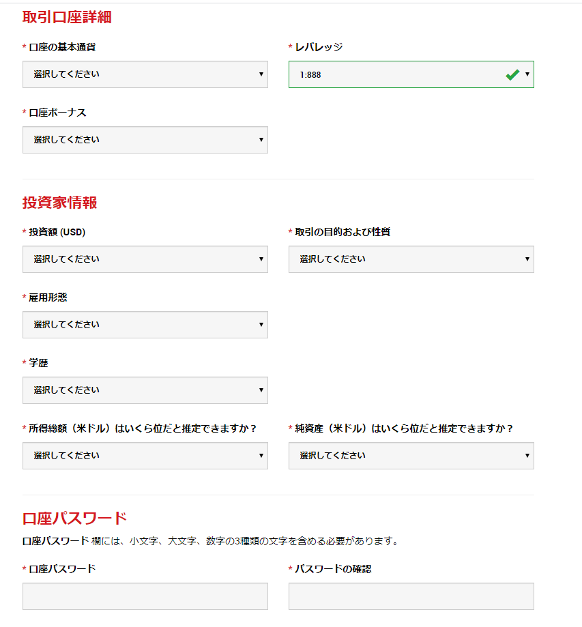Click the 投資額 (USD) field label
The image size is (582, 627).
pyautogui.click(x=57, y=232)
